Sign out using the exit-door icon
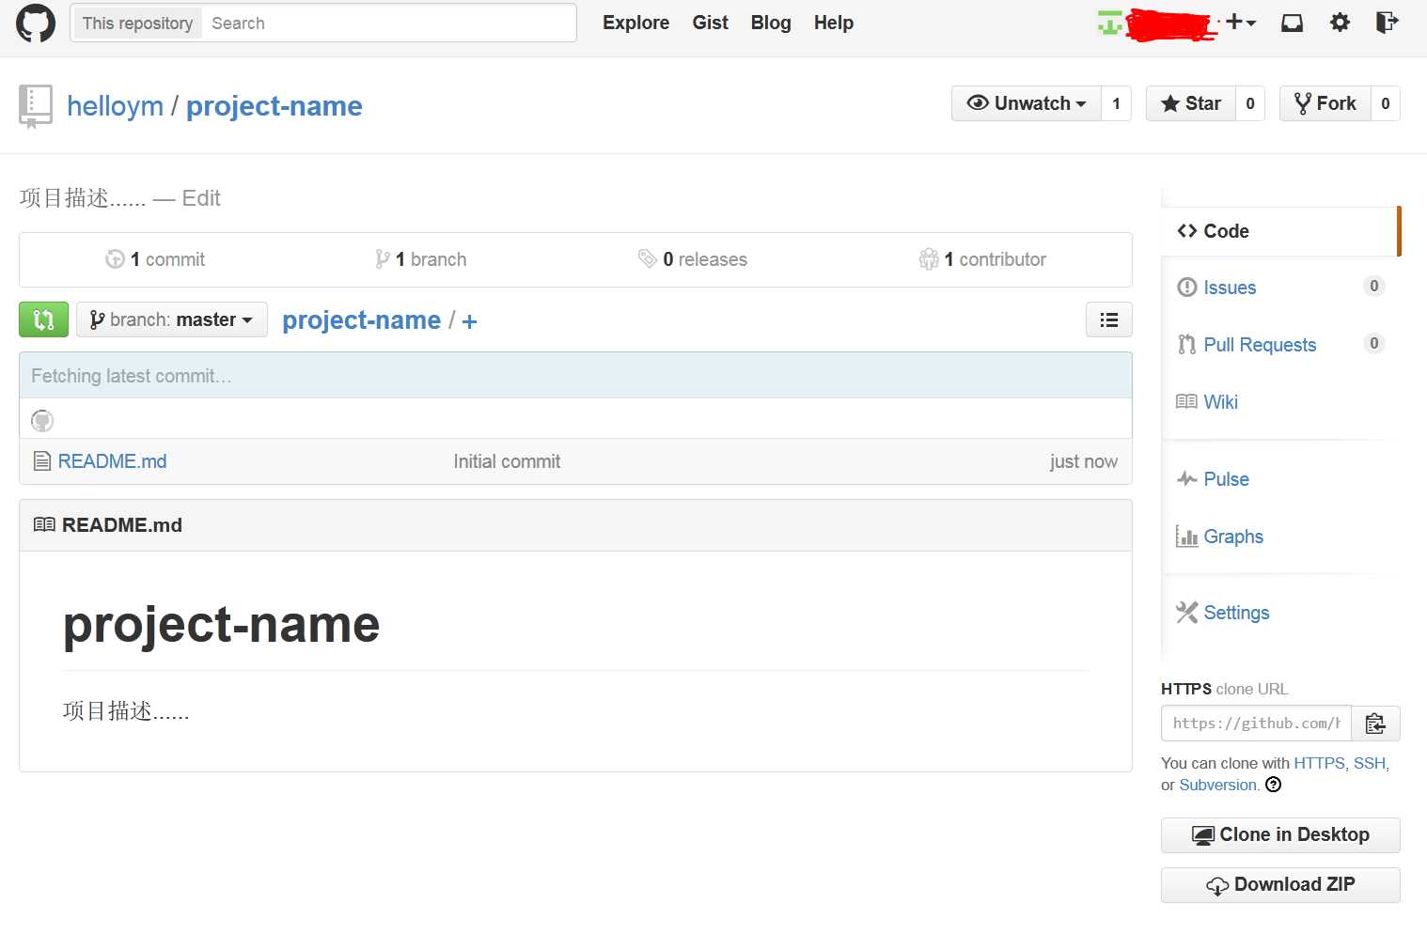This screenshot has width=1427, height=950. point(1387,23)
